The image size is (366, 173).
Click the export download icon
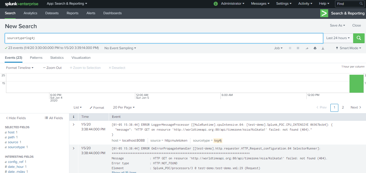point(323,48)
